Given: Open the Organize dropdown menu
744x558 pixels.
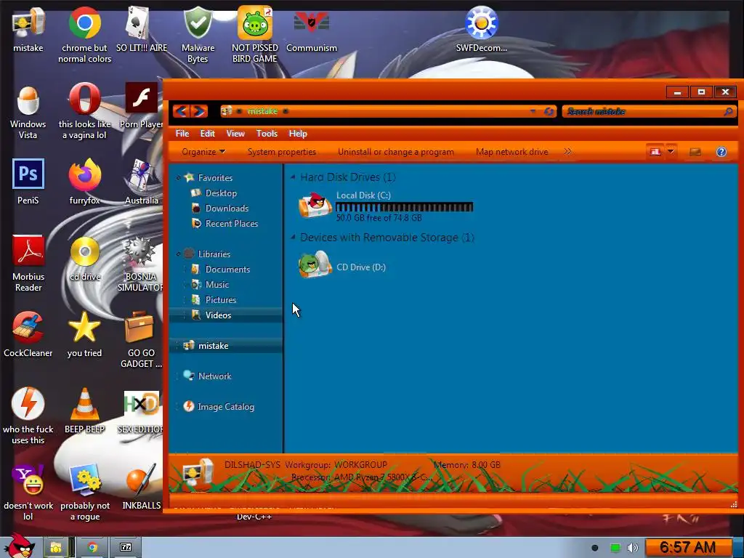Looking at the screenshot, I should 203,152.
